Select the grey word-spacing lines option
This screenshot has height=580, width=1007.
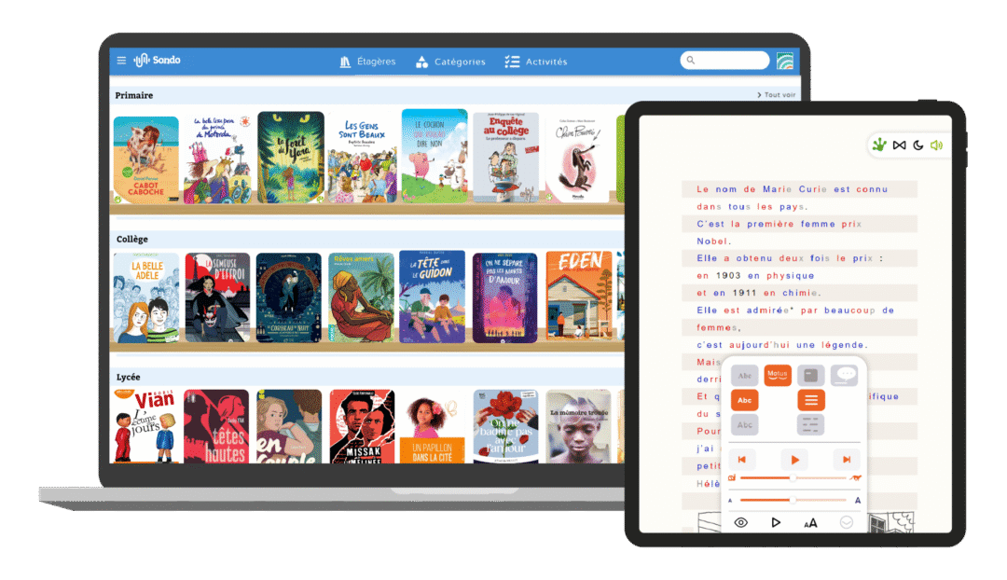810,424
